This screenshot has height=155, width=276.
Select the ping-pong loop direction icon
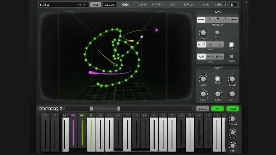(218, 19)
